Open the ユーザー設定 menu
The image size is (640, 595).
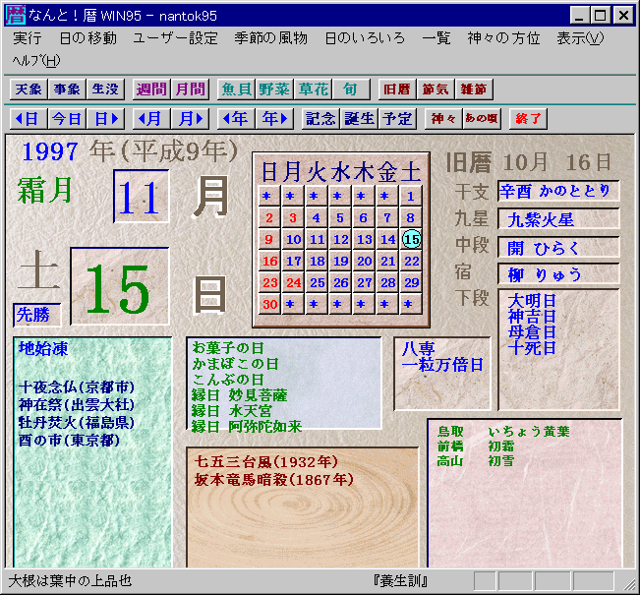pyautogui.click(x=175, y=38)
